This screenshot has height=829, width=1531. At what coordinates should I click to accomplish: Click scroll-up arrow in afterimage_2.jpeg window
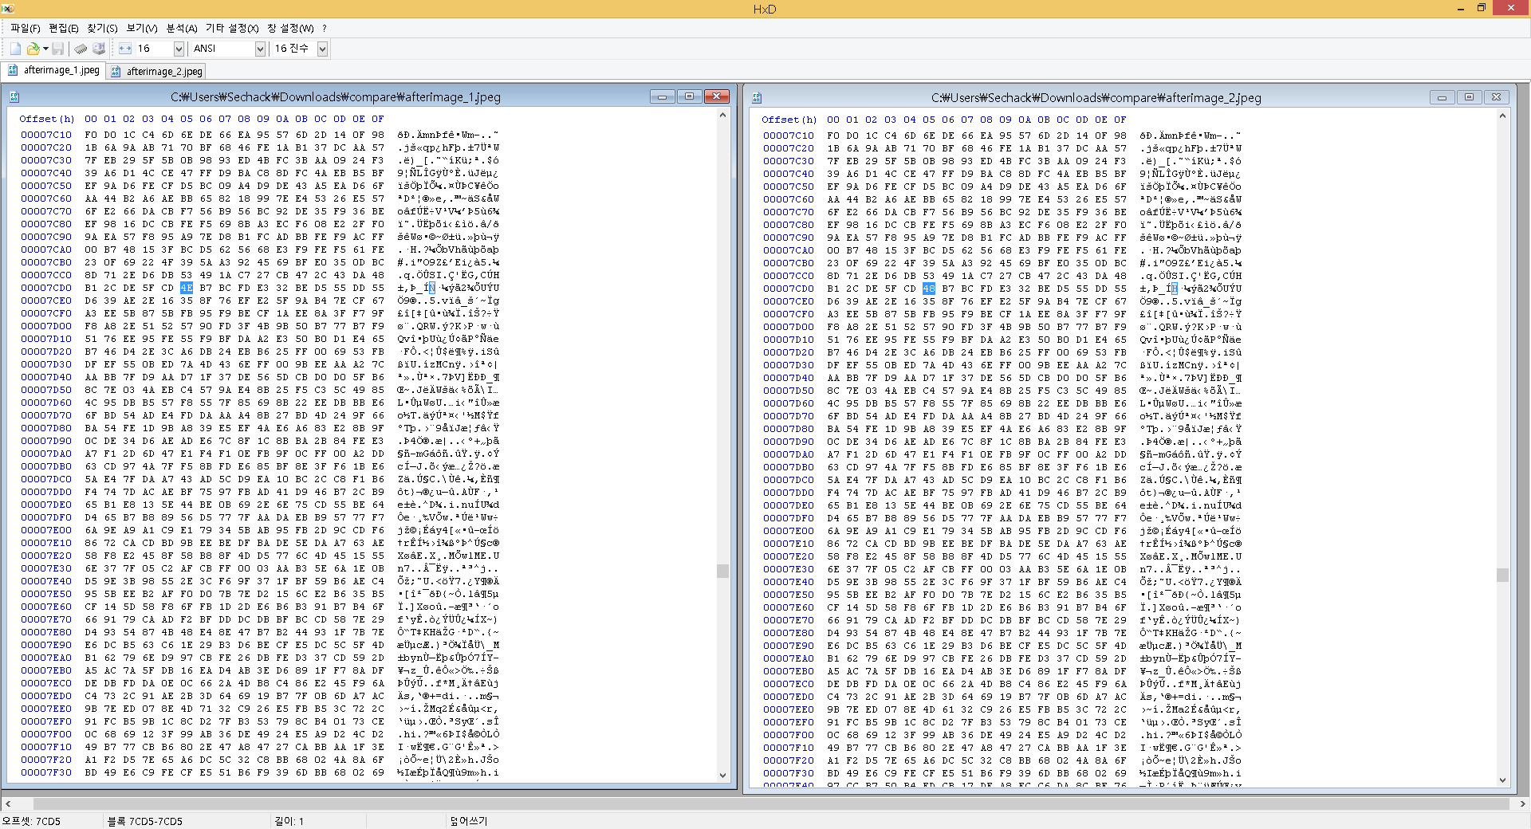1502,116
